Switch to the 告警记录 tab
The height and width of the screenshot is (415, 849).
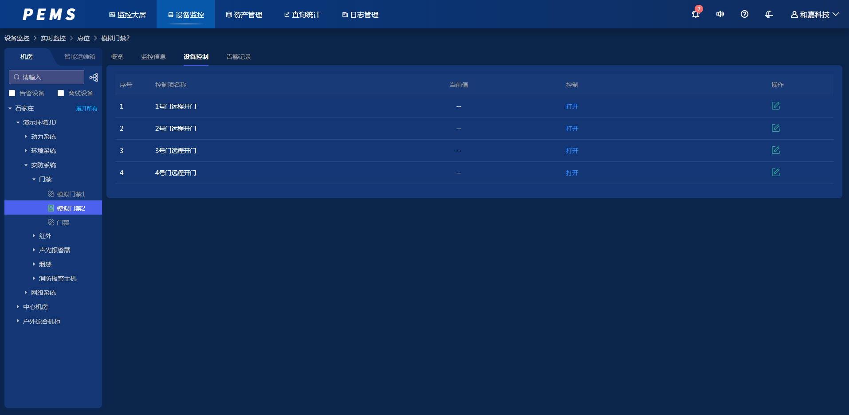[x=238, y=57]
